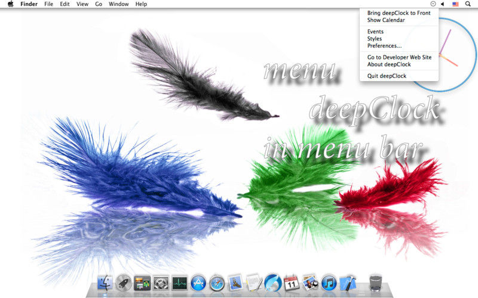The image size is (478, 298).
Task: Open Calendar icon showing 11
Action: point(292,283)
